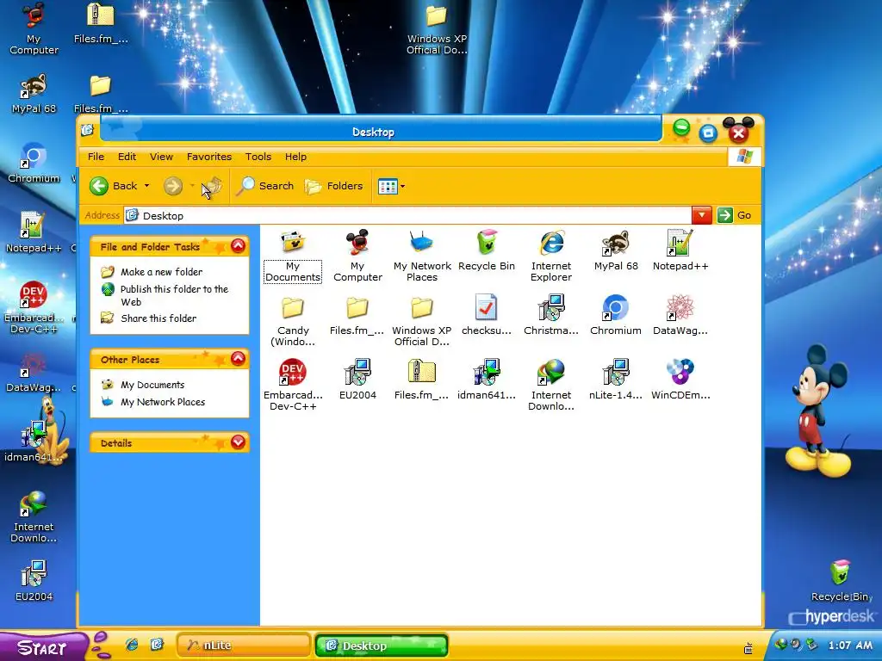Screen dimensions: 882x661
Task: Open My Documents icon in Desktop window
Action: tap(293, 243)
